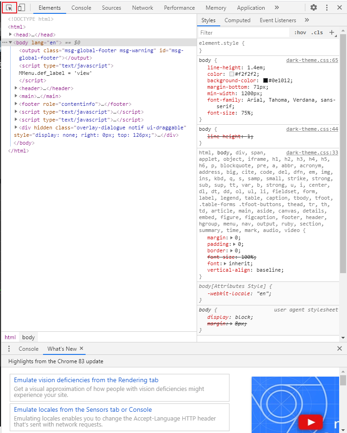Expand the footer contentinfo node
Image resolution: width=347 pixels, height=433 pixels.
coord(16,104)
